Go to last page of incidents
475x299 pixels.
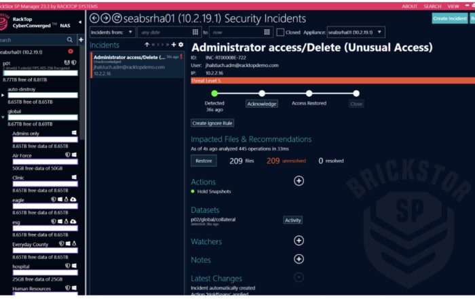point(168,45)
